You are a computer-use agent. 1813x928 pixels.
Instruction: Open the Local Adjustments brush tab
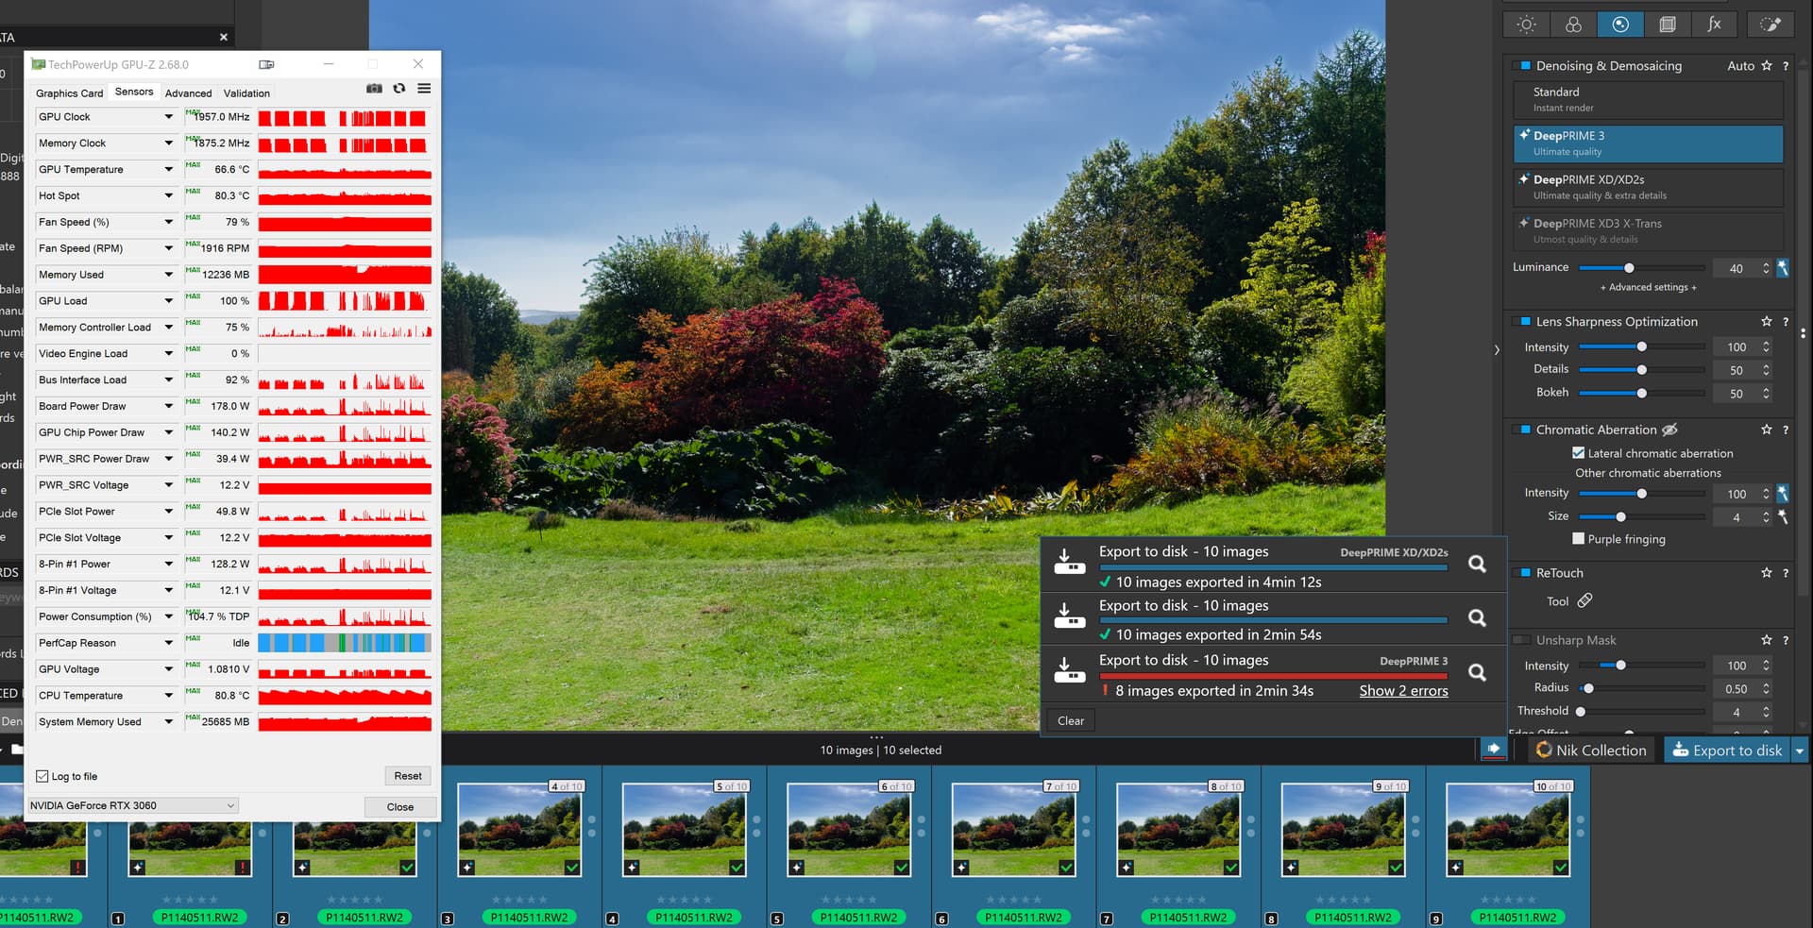point(1771,25)
